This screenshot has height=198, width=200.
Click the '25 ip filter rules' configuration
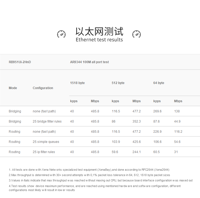point(44,152)
